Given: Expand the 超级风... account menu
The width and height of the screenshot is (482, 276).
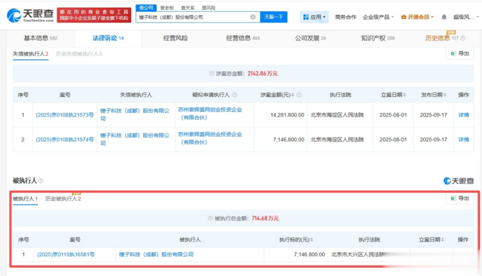Looking at the screenshot, I should [465, 17].
